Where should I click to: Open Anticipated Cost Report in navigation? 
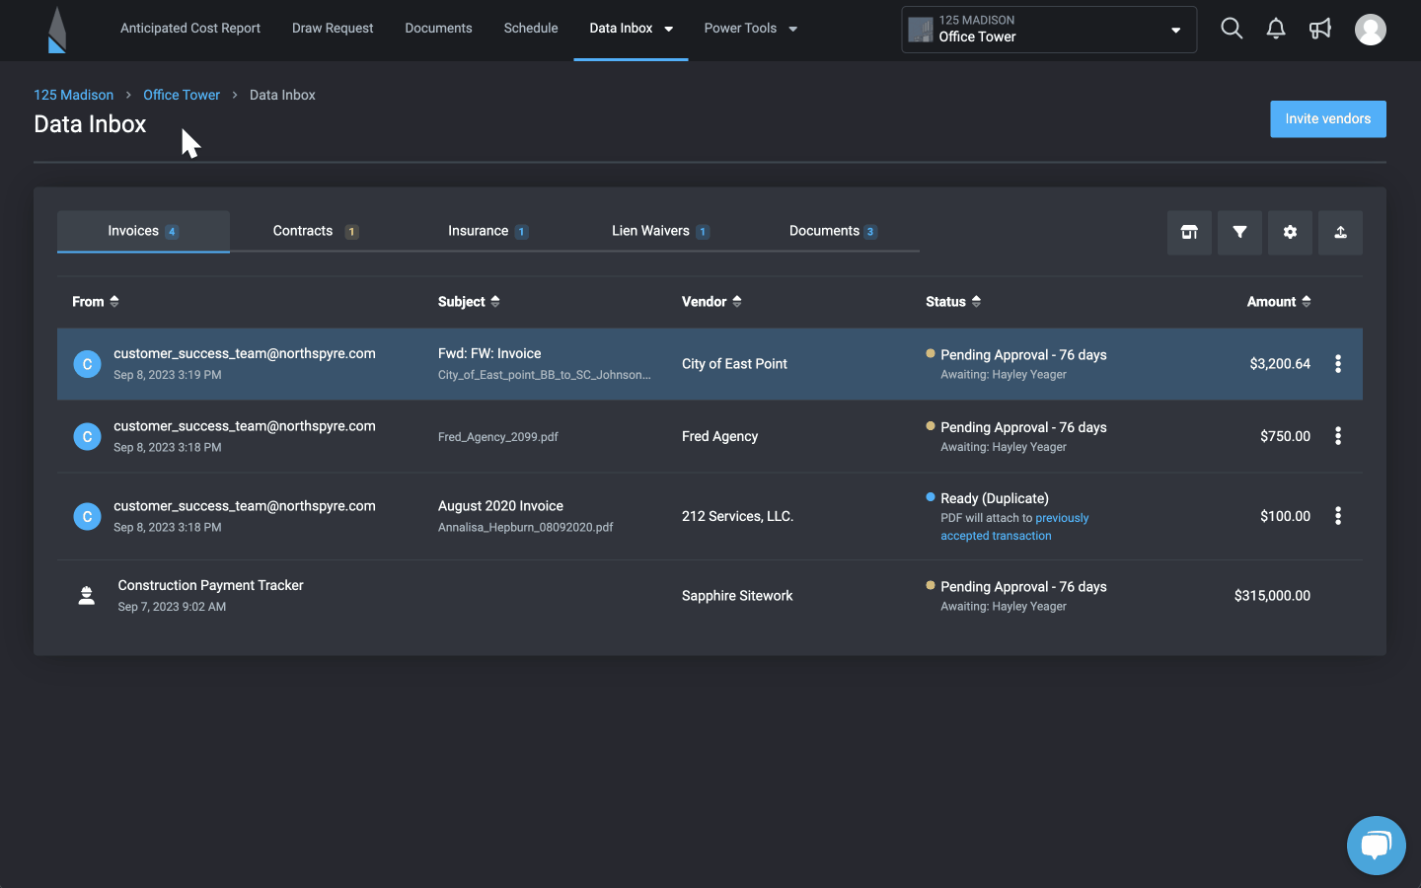(x=190, y=29)
